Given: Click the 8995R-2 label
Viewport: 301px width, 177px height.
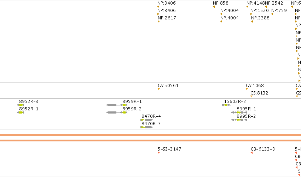Looking at the screenshot, I should coord(246,116).
